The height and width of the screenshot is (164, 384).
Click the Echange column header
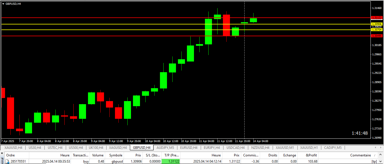[288, 155]
